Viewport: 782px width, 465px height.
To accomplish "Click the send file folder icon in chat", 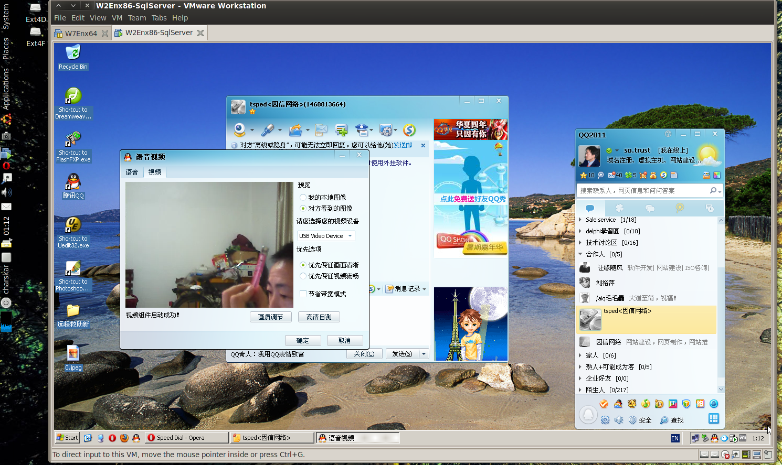I will pos(295,129).
